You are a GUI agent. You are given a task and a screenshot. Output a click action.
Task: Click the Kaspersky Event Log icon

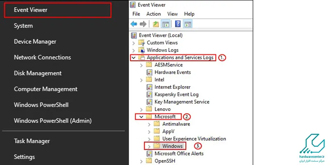pyautogui.click(x=149, y=94)
